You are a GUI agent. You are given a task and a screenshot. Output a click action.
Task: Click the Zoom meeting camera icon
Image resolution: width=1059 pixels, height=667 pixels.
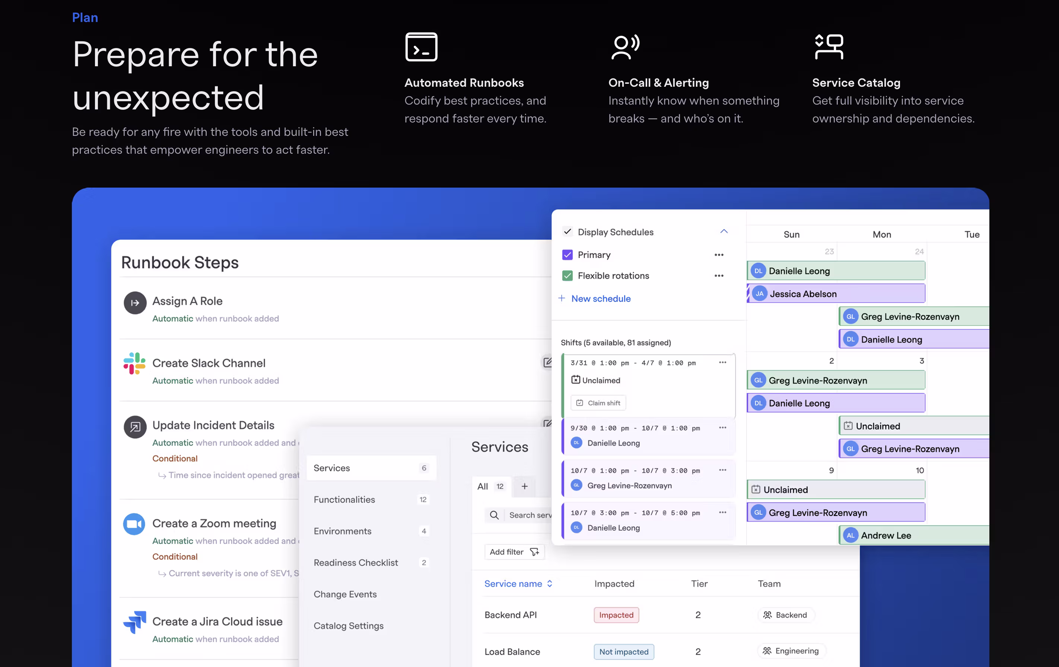[x=134, y=524]
